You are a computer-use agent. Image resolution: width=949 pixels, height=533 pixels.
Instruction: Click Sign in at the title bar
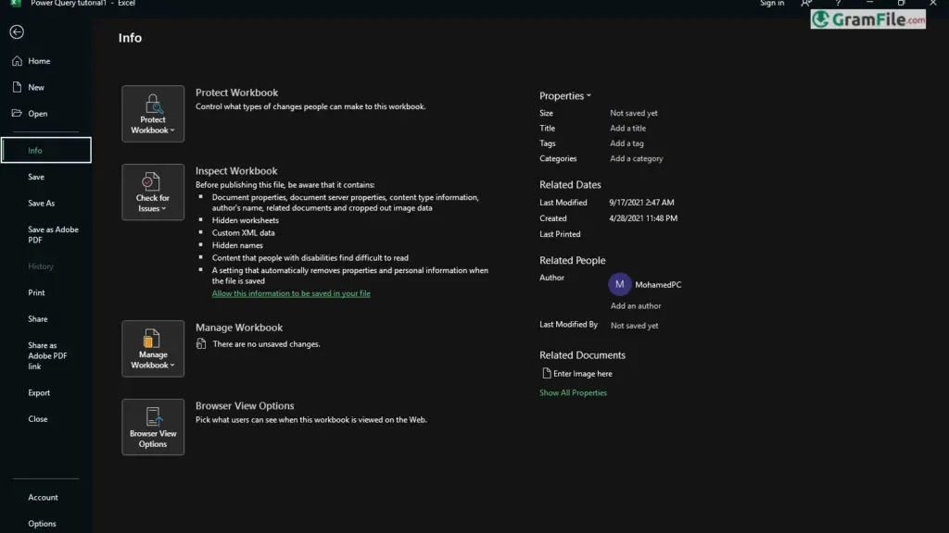772,4
